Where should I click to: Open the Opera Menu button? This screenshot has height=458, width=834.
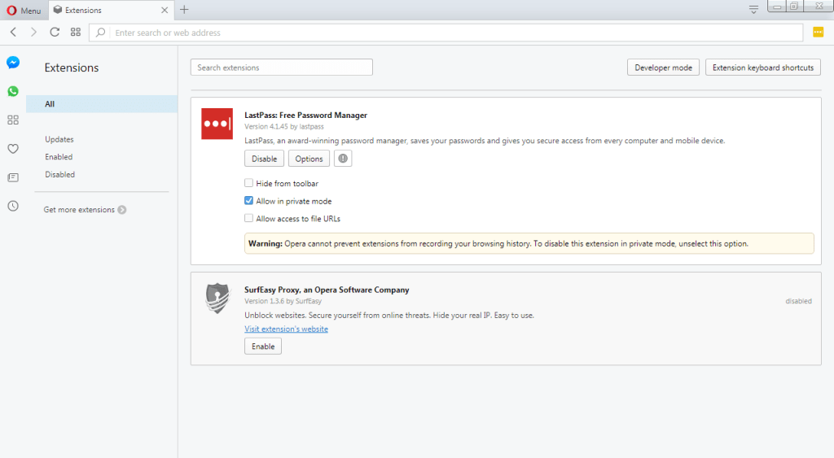(24, 10)
